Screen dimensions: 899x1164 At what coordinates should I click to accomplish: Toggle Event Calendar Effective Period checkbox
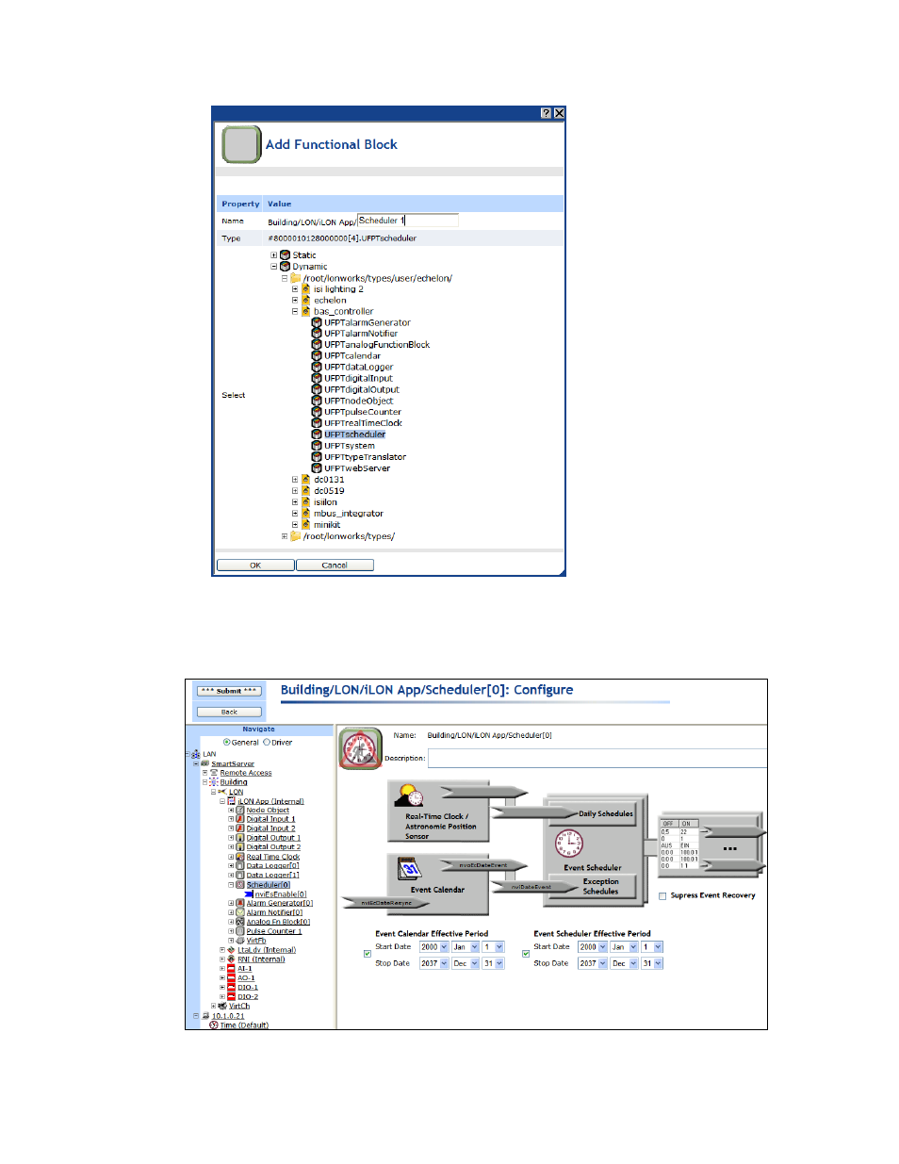coord(368,954)
